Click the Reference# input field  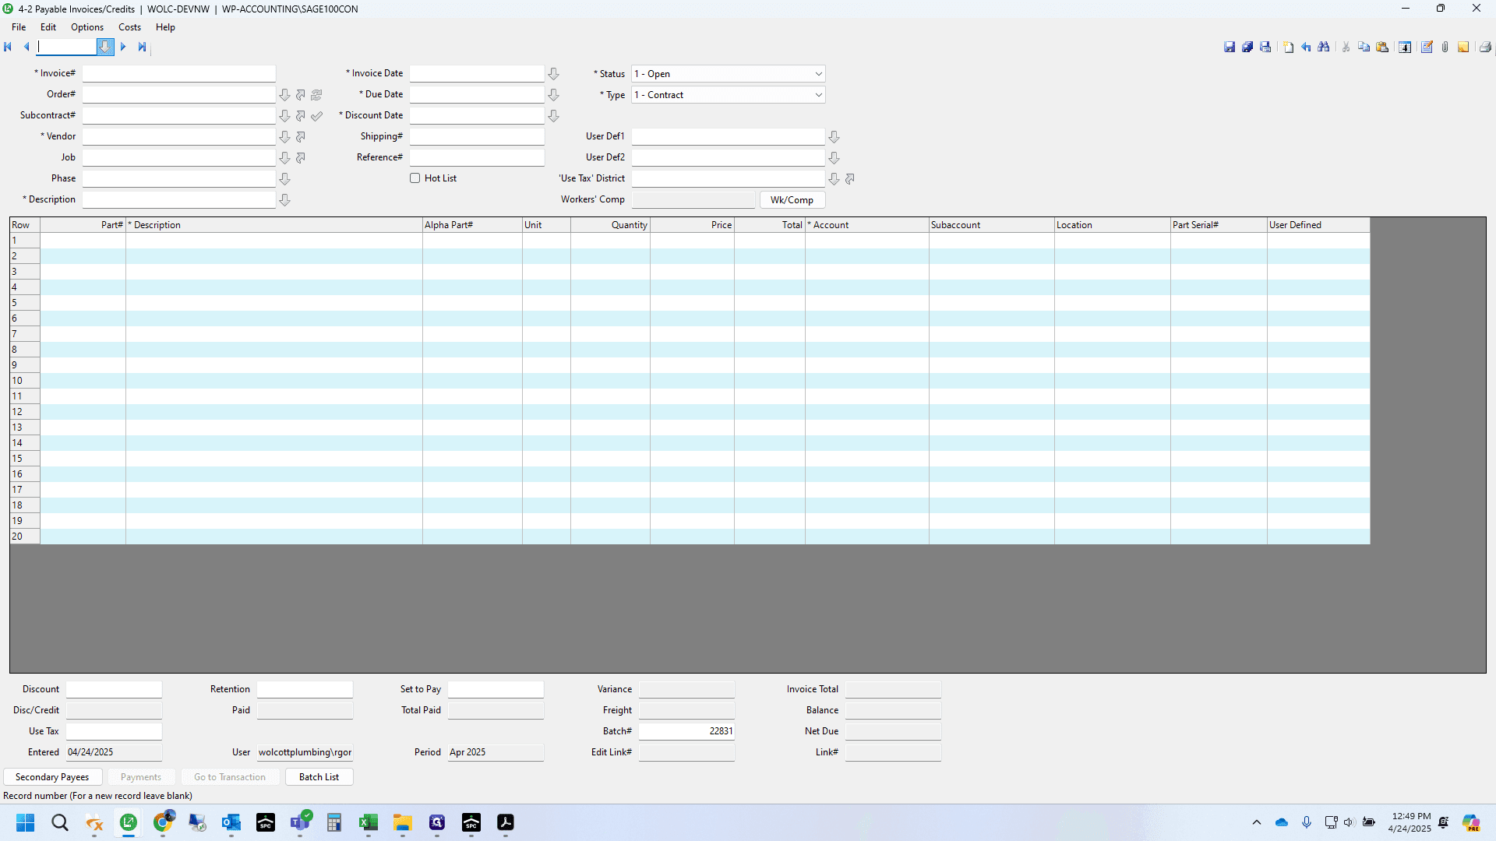477,158
